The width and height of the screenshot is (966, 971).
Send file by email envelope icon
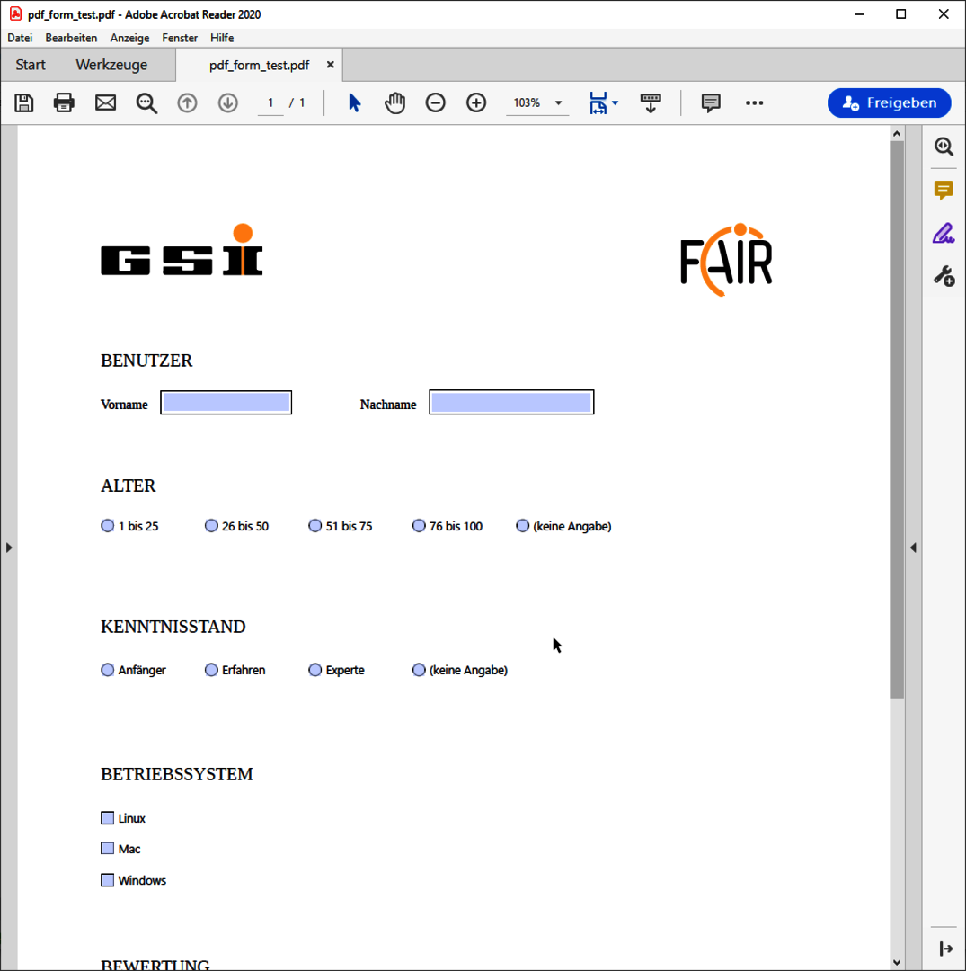[105, 102]
